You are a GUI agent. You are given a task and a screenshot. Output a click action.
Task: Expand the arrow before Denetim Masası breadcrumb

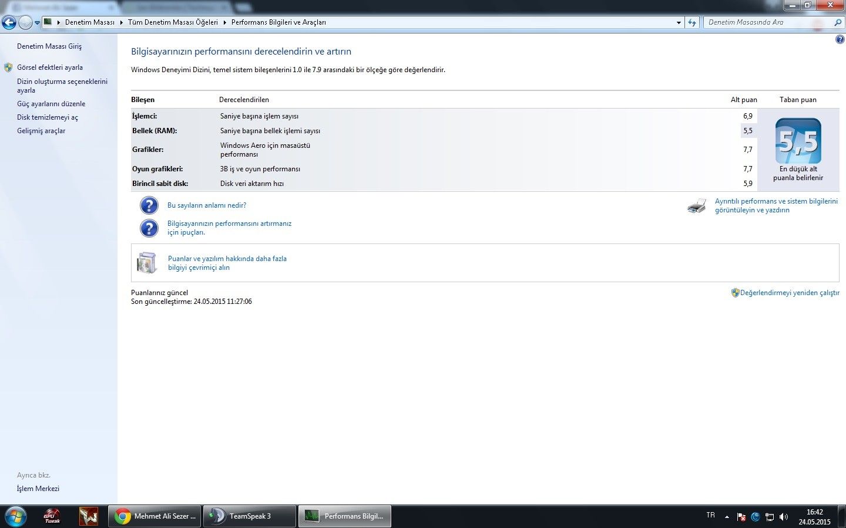59,22
